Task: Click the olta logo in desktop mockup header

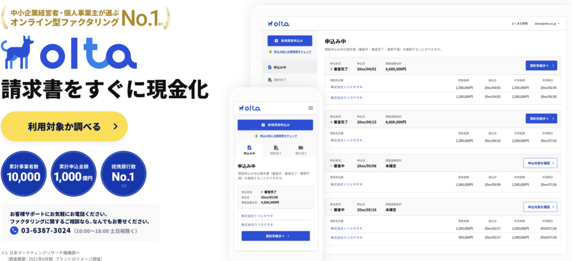Action: [x=278, y=23]
